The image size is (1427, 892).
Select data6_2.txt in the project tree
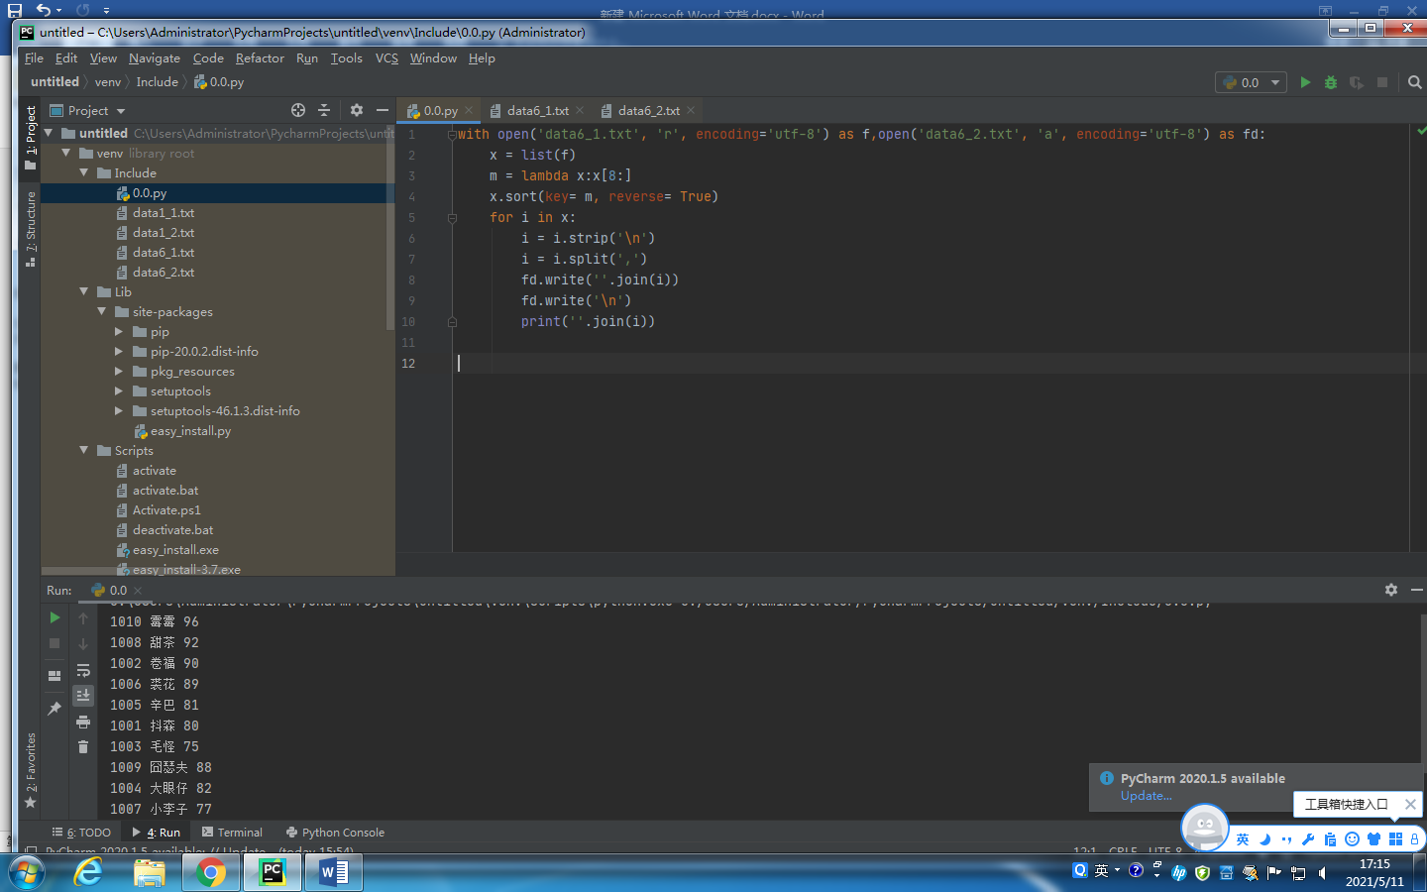[x=163, y=273]
